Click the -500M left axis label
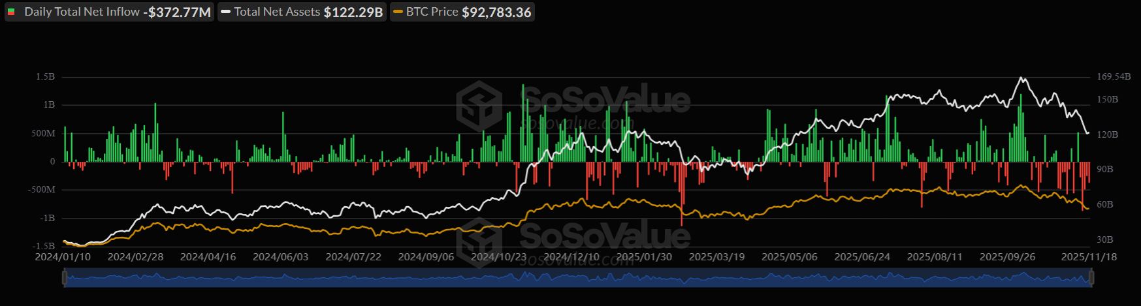 click(x=42, y=190)
